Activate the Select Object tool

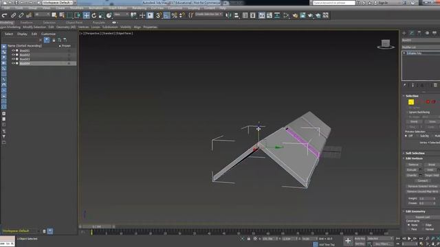[54, 15]
